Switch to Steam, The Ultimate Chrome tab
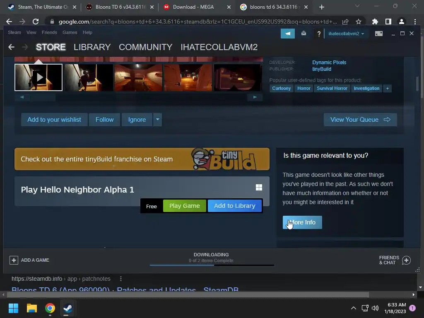Image resolution: width=424 pixels, height=318 pixels. pos(42,7)
